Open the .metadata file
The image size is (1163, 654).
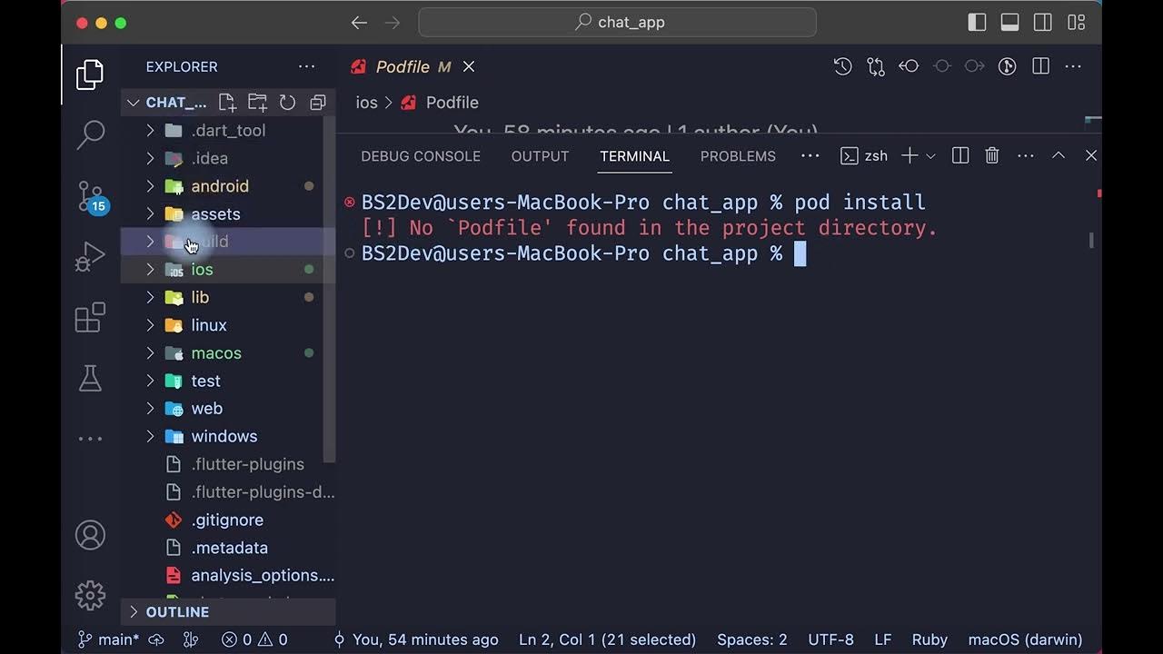229,549
